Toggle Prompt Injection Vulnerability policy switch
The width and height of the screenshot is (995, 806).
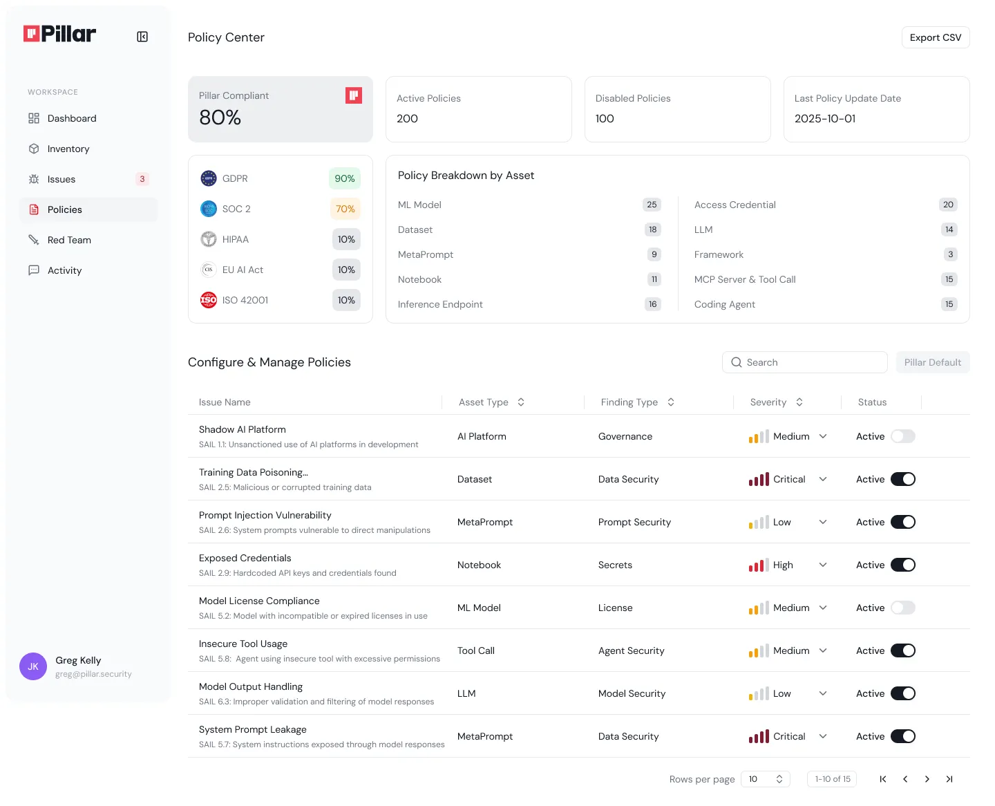[903, 522]
